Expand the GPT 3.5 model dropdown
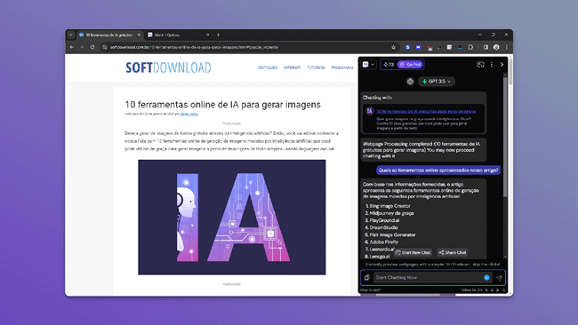The image size is (578, 325). click(x=437, y=82)
